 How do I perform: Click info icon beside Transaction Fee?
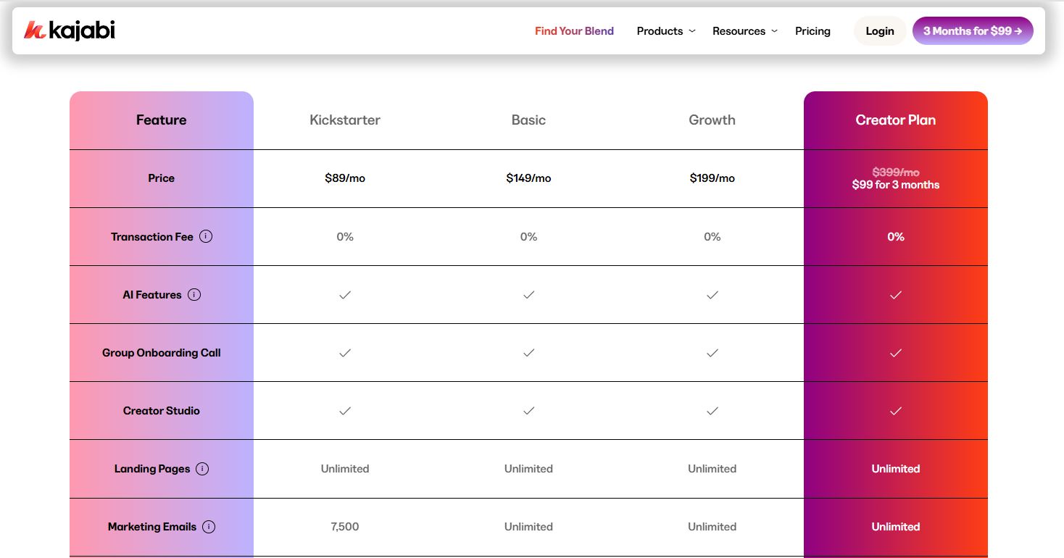(x=206, y=236)
